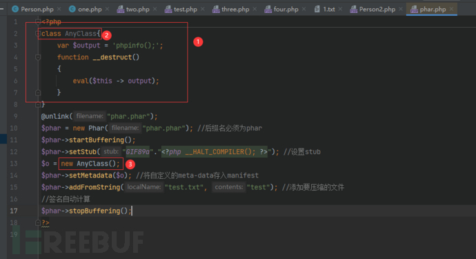Click the setStub method call
Image resolution: width=476 pixels, height=259 pixels.
click(83, 152)
